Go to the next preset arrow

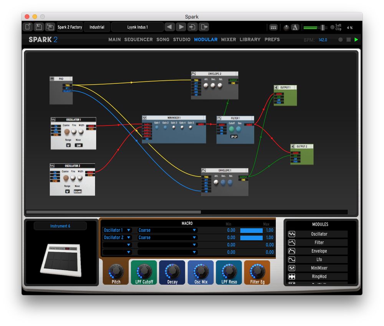[x=180, y=27]
